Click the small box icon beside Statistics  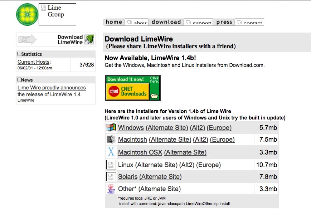pyautogui.click(x=19, y=54)
